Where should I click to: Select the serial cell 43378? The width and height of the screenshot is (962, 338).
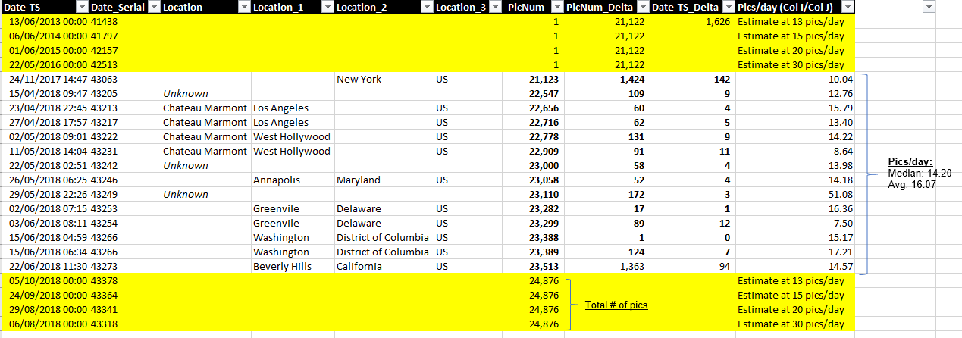124,281
